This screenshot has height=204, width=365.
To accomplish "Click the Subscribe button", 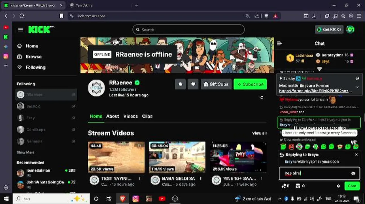I will [x=250, y=84].
